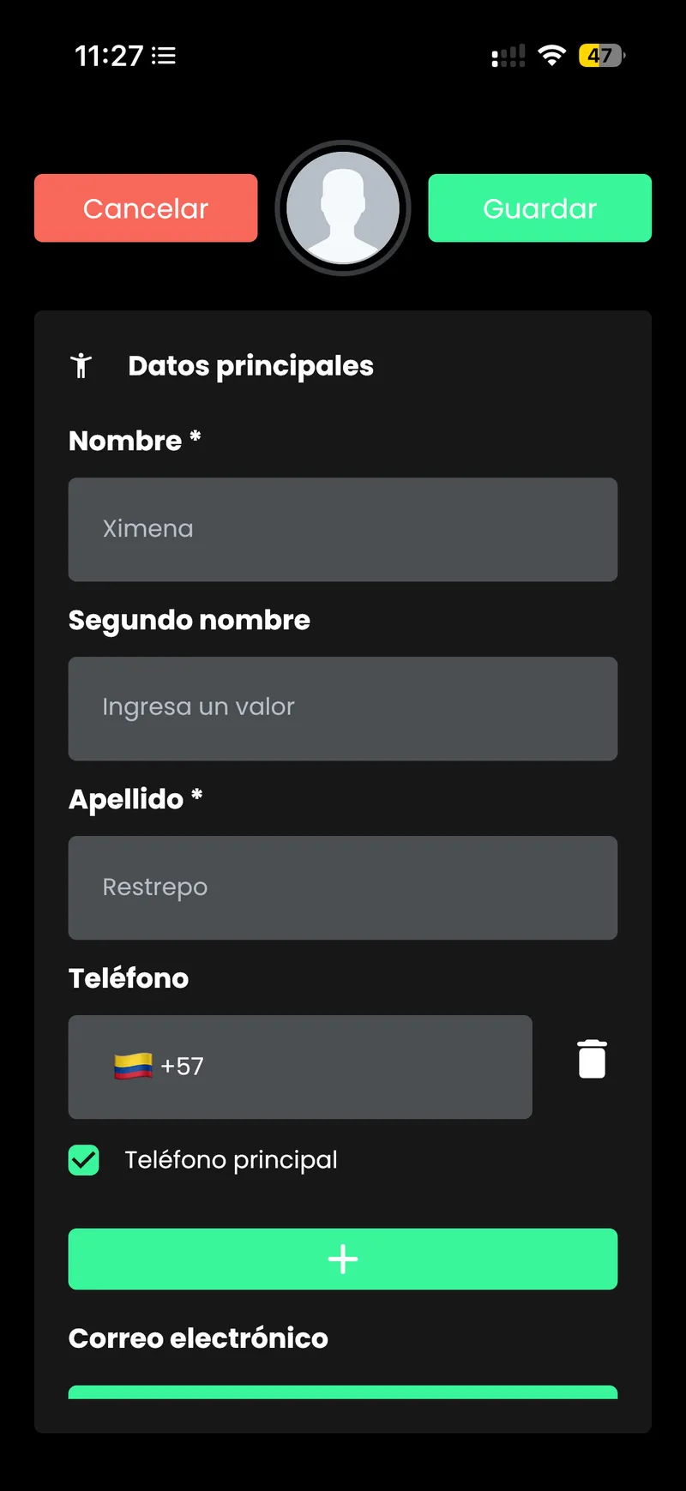Focus the Segundo nombre input field
686x1491 pixels.
343,708
